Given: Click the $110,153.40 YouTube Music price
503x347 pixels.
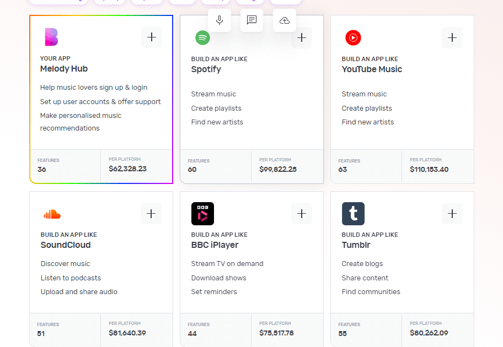Looking at the screenshot, I should 429,169.
